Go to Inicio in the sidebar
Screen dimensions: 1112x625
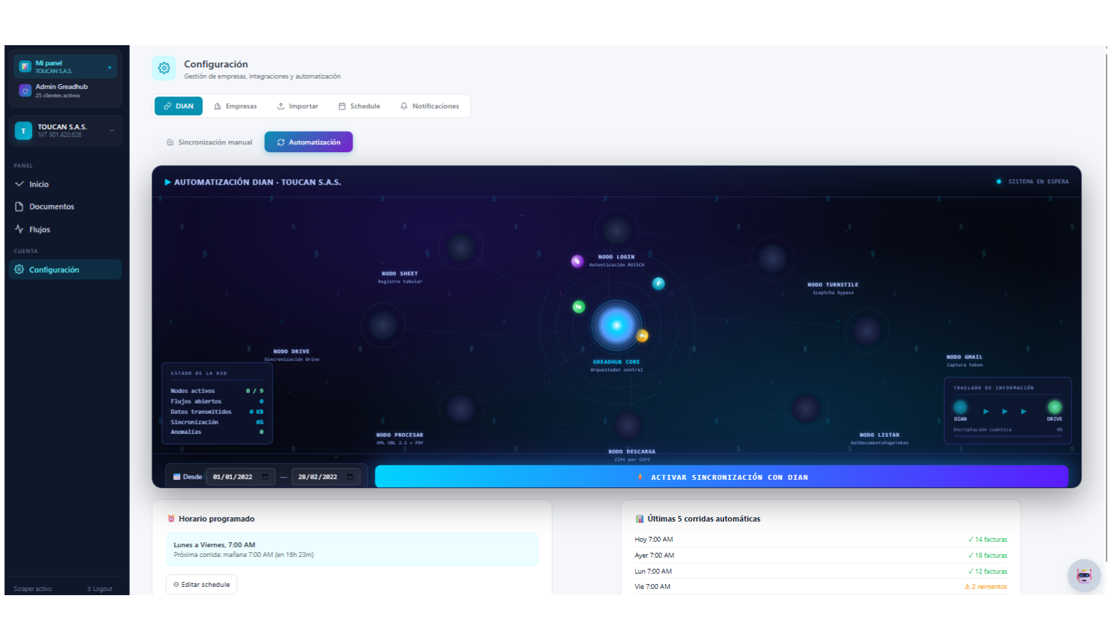pos(65,184)
